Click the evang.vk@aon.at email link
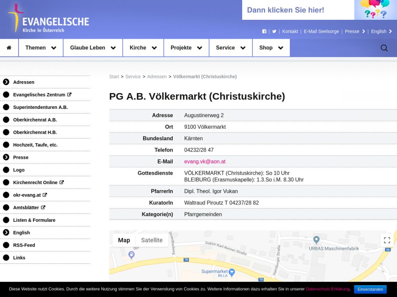397x297 pixels. [205, 162]
